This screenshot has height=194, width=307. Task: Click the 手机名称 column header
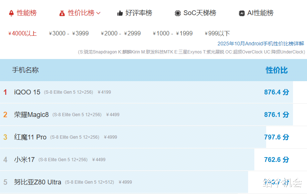pyautogui.click(x=25, y=70)
